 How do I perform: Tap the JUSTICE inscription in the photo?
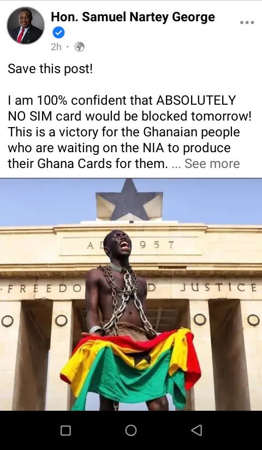pyautogui.click(x=219, y=287)
